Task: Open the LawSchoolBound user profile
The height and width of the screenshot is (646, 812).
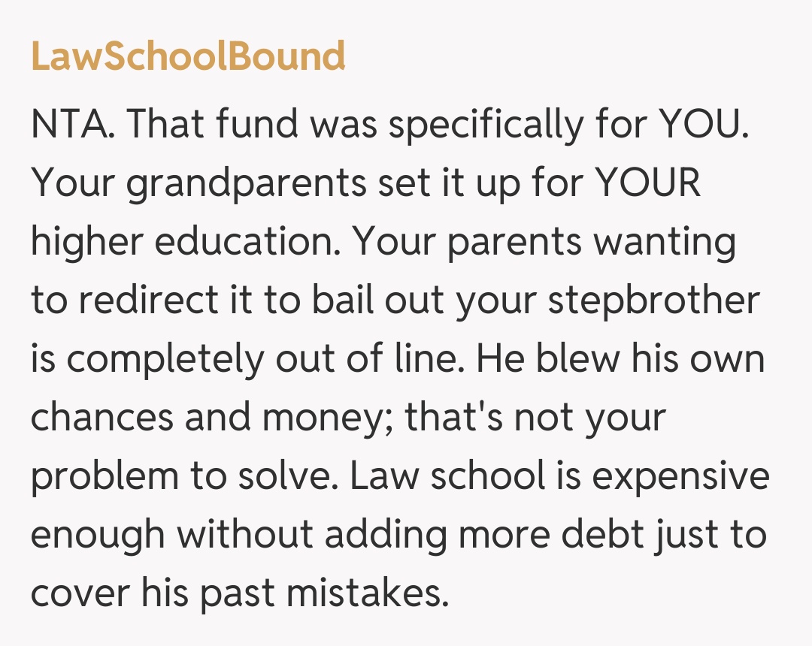Action: point(188,56)
